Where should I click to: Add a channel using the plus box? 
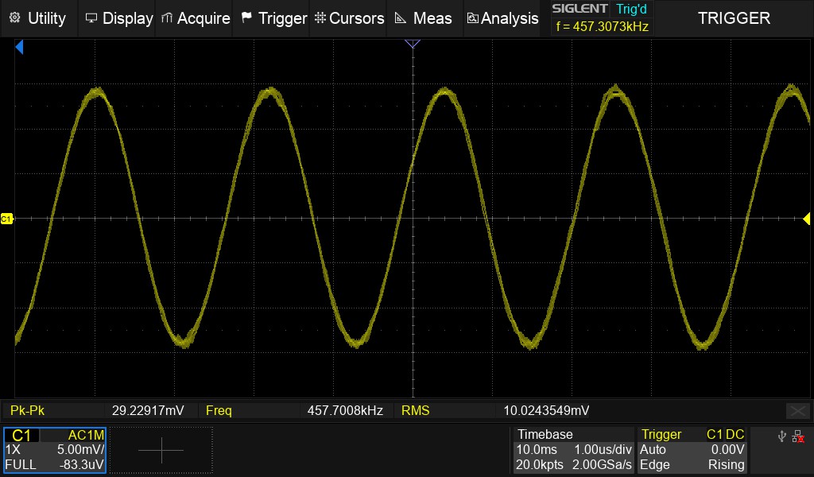coord(161,451)
